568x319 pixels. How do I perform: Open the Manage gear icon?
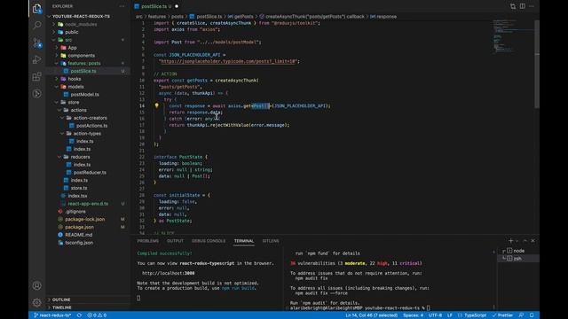click(37, 302)
